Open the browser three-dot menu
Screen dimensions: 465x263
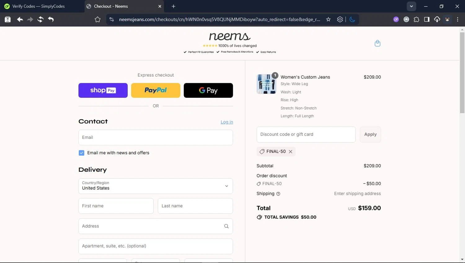(x=458, y=19)
